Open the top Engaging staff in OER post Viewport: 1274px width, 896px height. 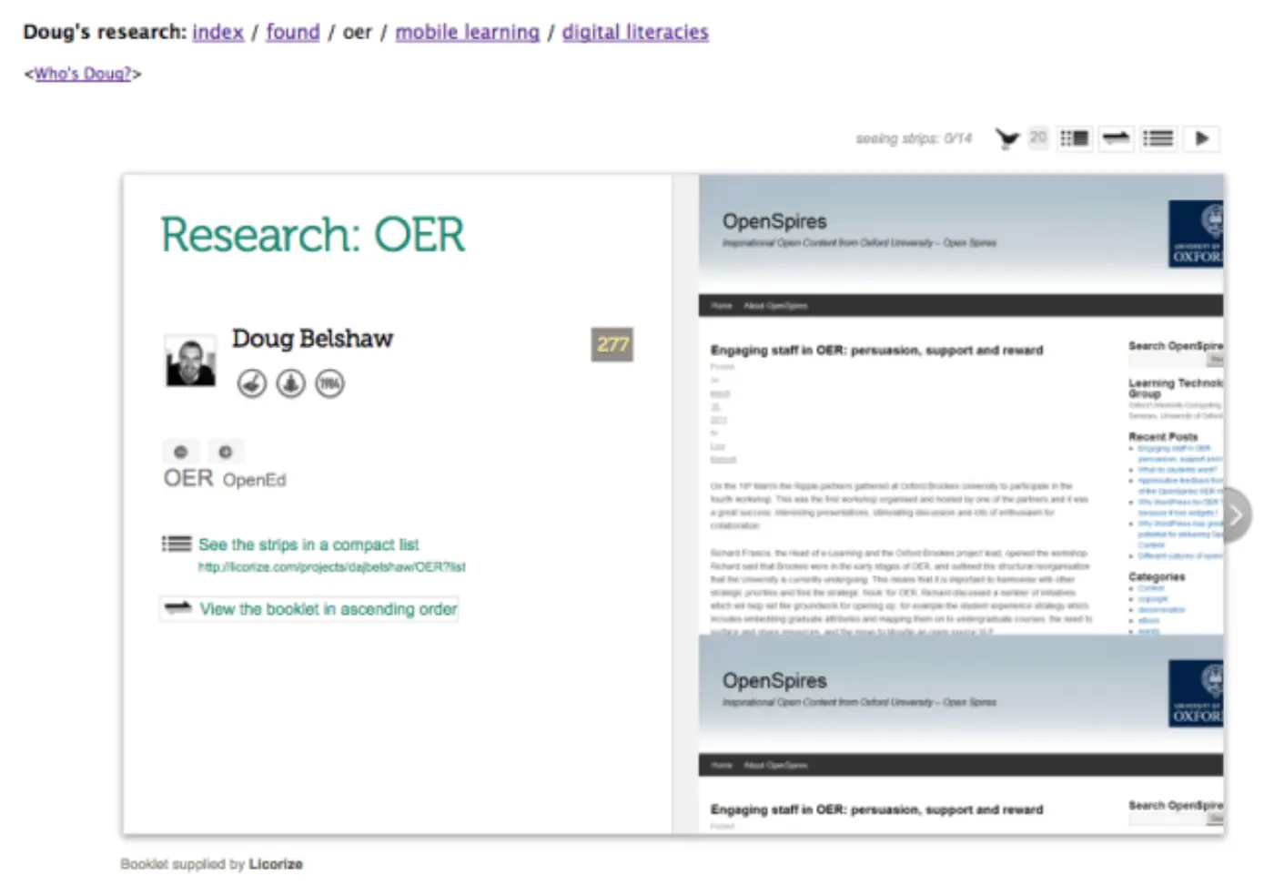point(876,350)
